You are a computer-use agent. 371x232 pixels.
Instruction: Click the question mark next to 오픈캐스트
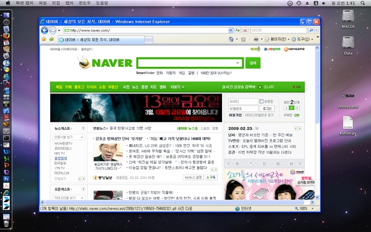(83, 189)
